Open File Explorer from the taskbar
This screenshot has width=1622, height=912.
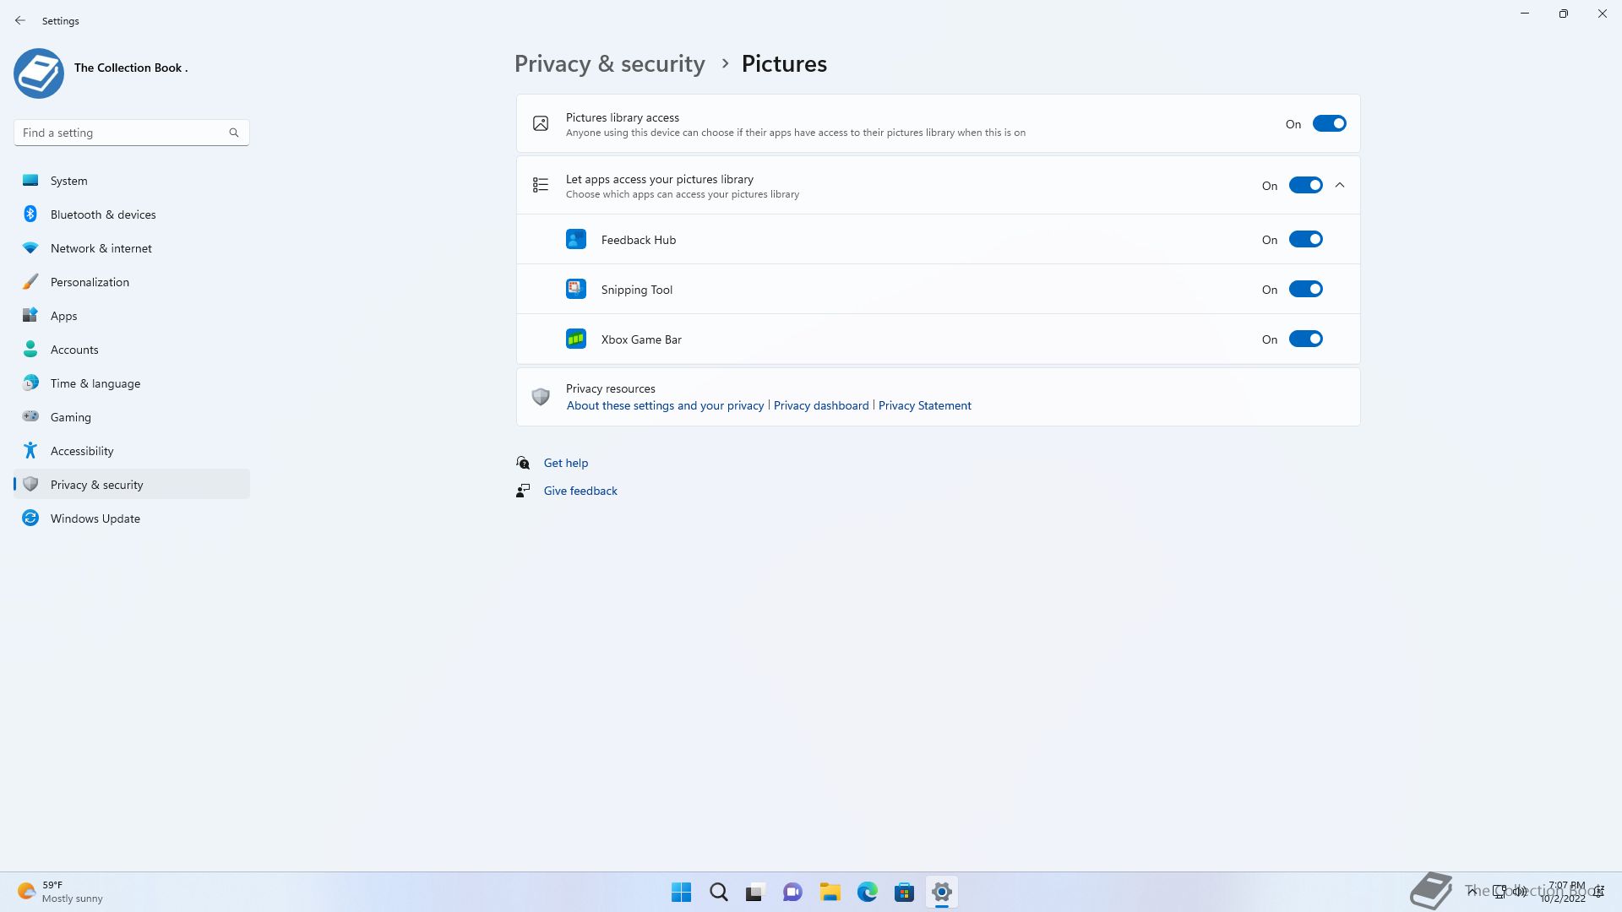(x=830, y=892)
